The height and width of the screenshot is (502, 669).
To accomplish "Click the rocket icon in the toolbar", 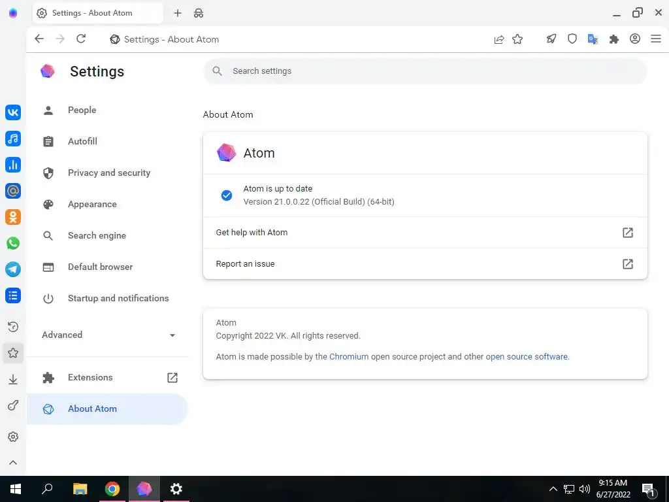I will point(551,39).
